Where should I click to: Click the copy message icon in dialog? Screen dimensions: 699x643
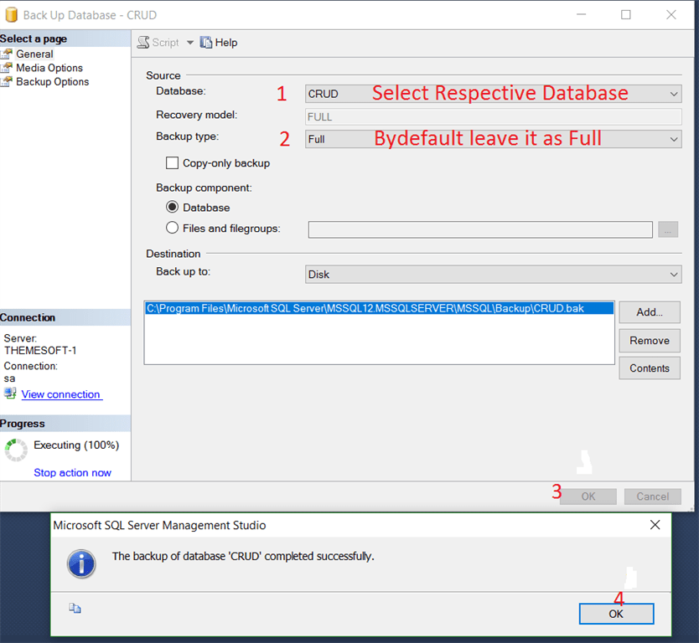pos(75,609)
